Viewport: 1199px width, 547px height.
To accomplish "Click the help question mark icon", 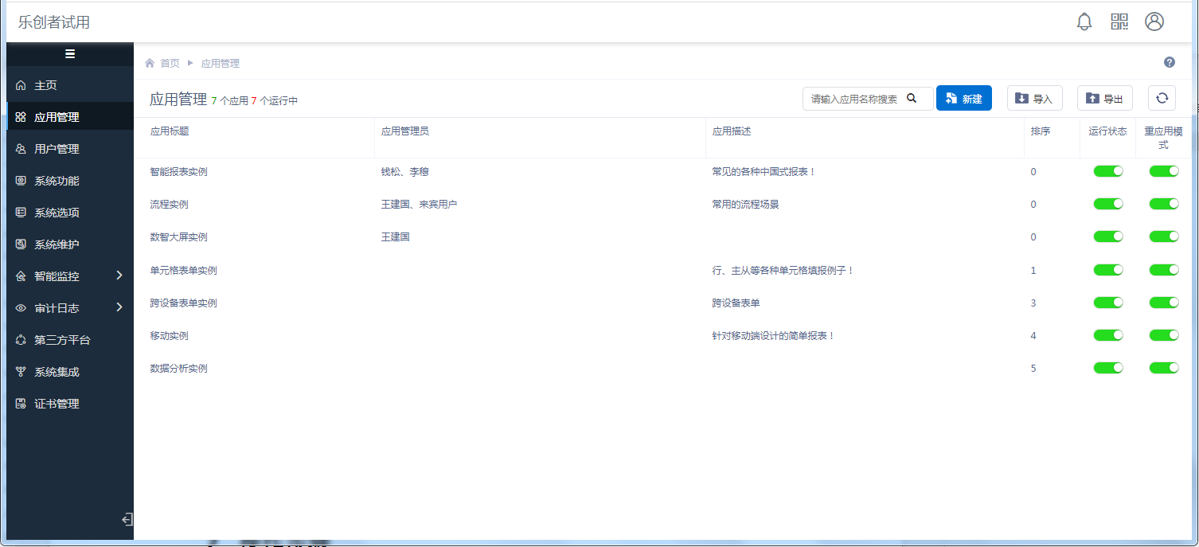I will tap(1170, 63).
